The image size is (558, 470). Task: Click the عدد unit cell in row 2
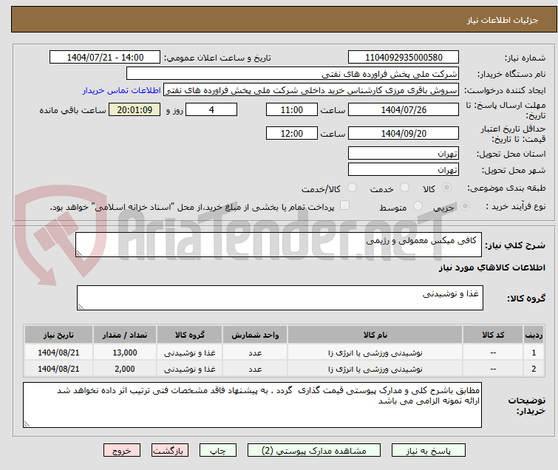pos(255,369)
